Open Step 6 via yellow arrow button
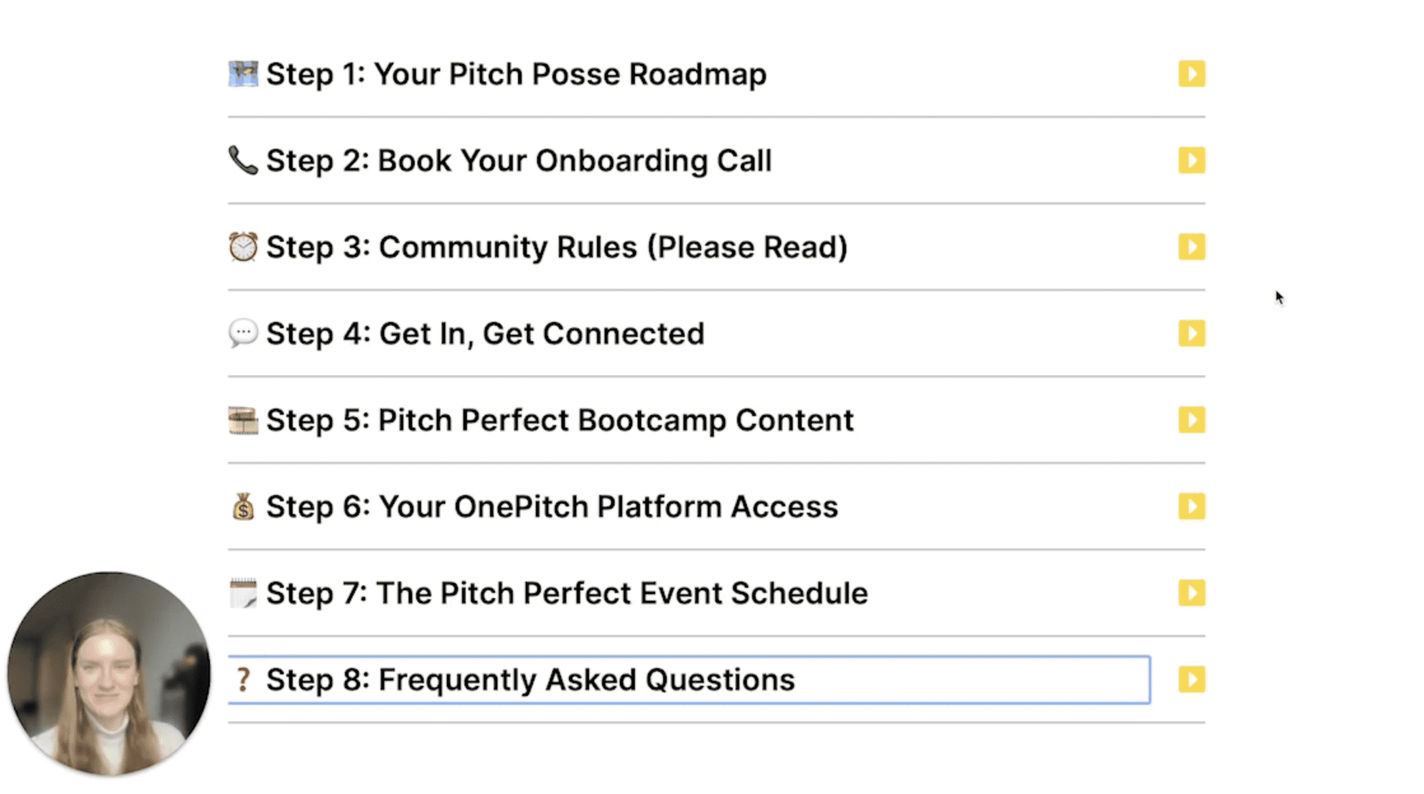This screenshot has width=1424, height=794. [1192, 506]
